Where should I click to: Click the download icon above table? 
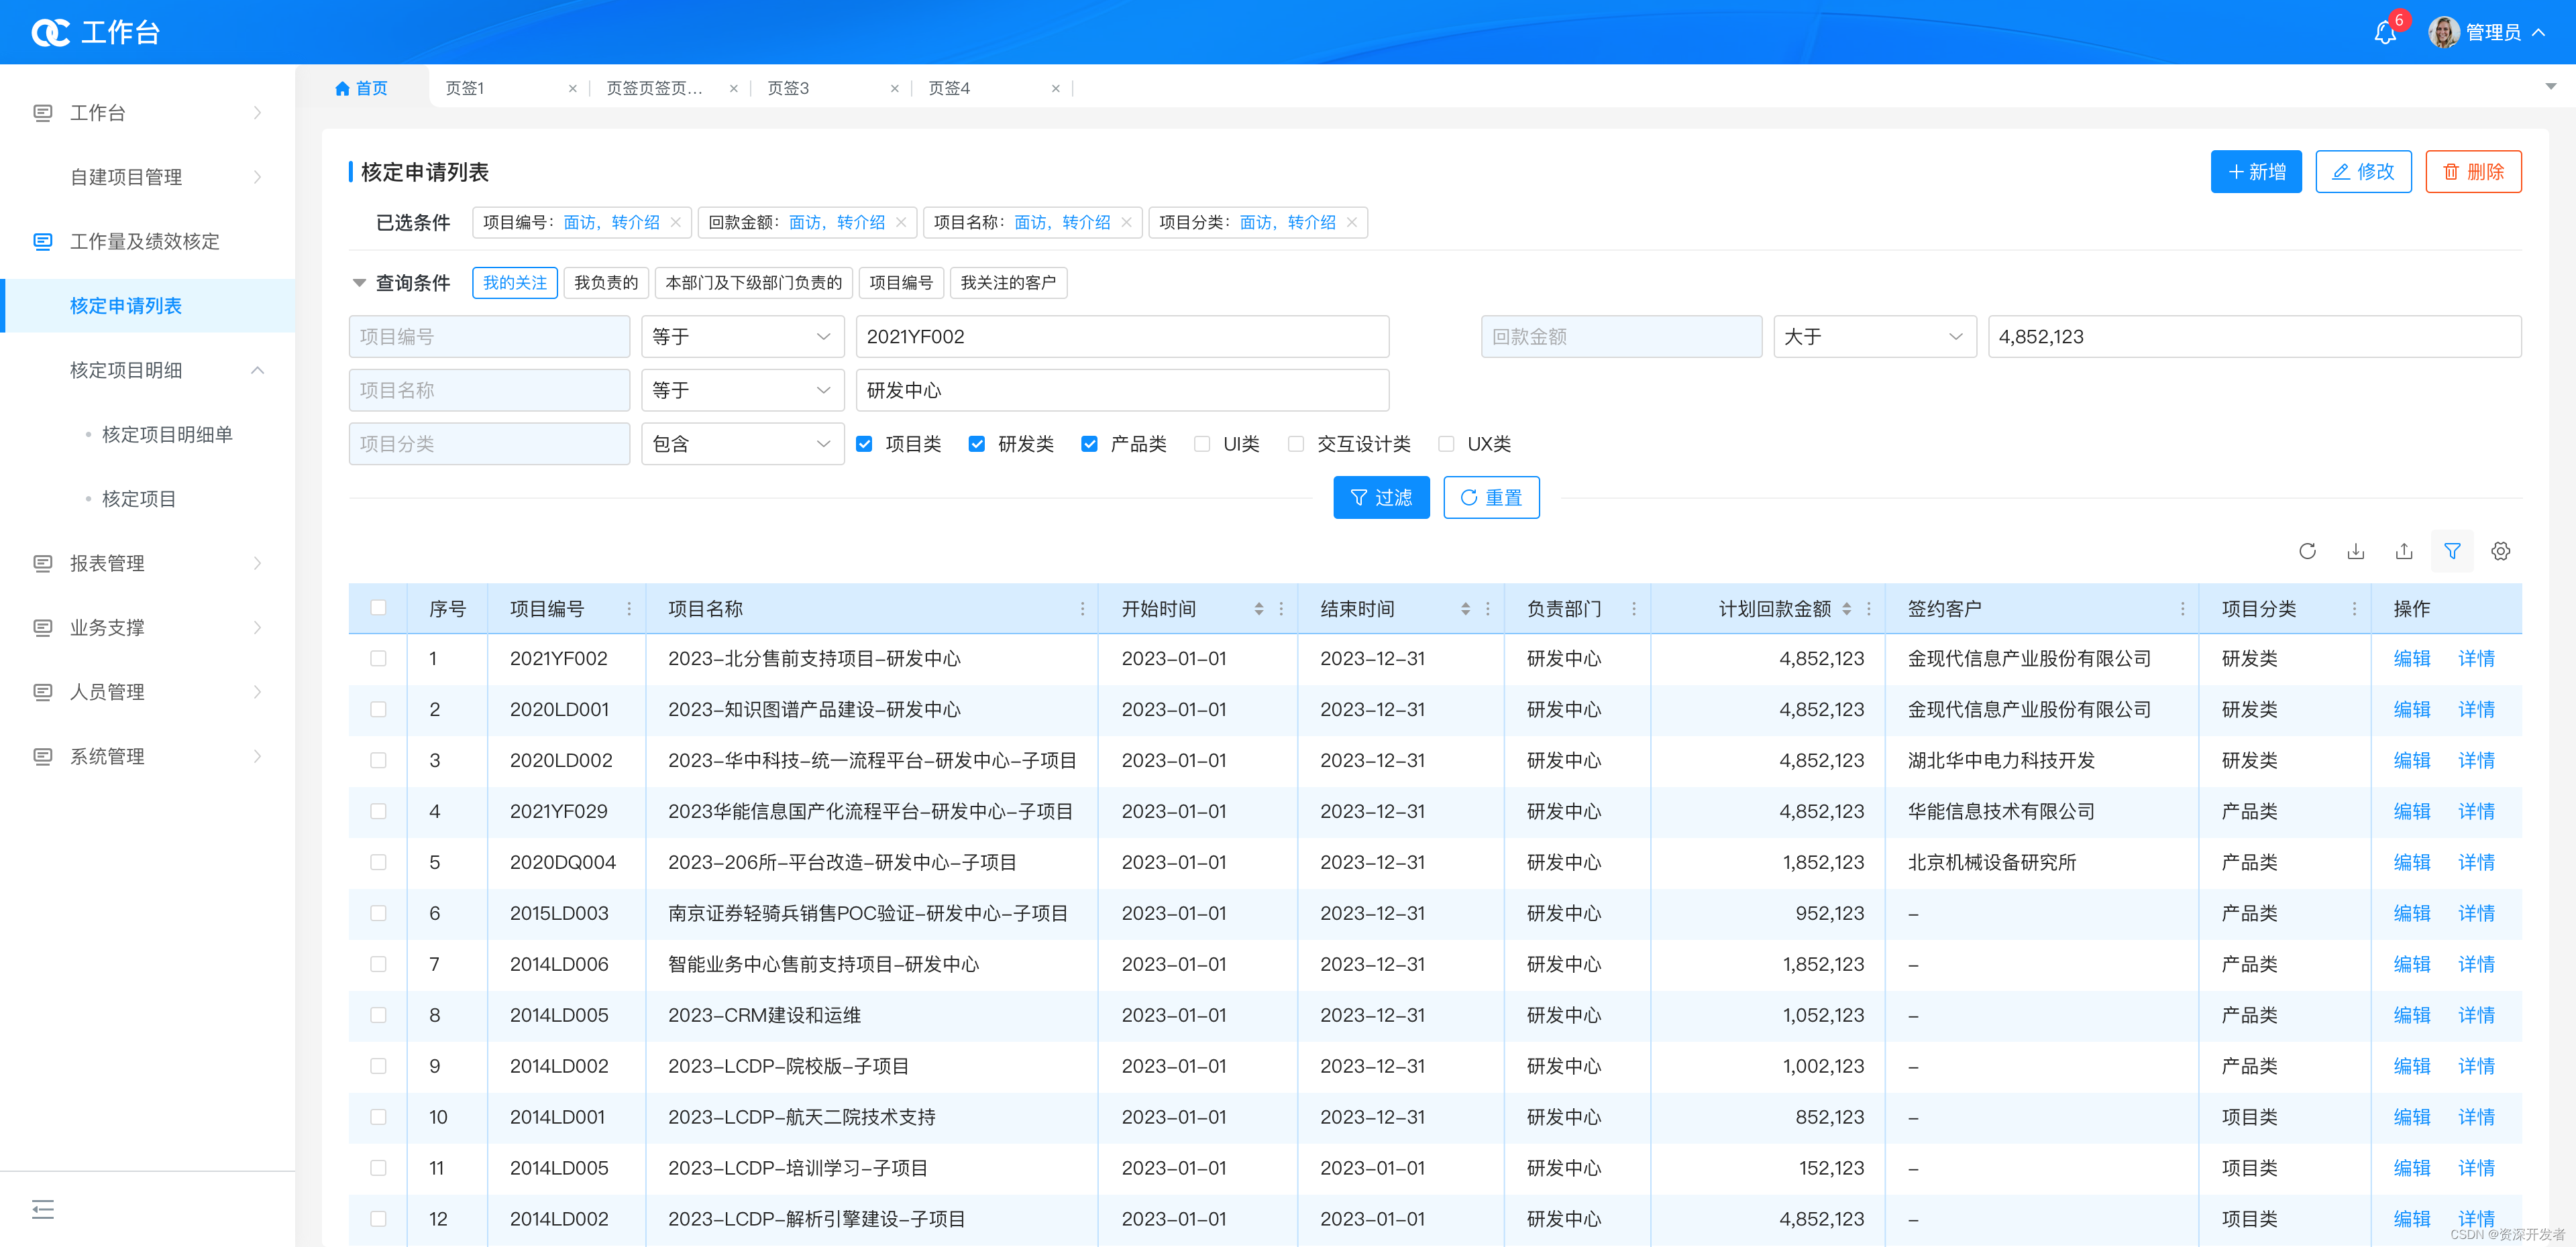[x=2356, y=552]
